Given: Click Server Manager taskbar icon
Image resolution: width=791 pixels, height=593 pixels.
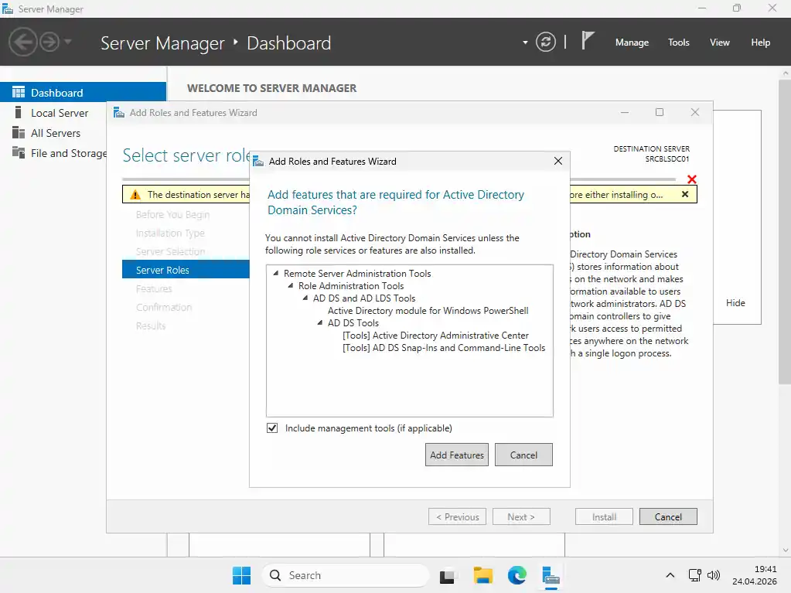Looking at the screenshot, I should pos(551,576).
